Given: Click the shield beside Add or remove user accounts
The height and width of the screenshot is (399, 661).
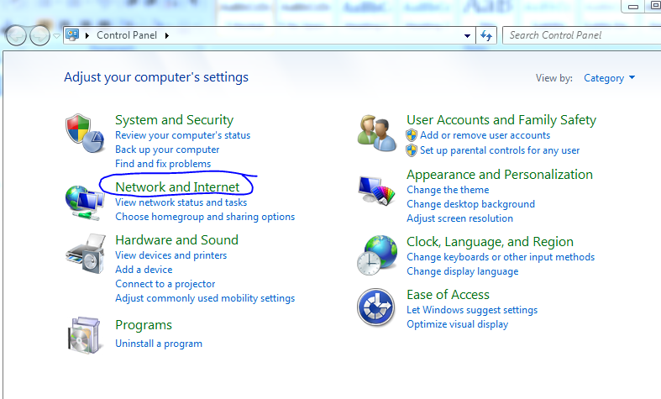Looking at the screenshot, I should point(412,135).
